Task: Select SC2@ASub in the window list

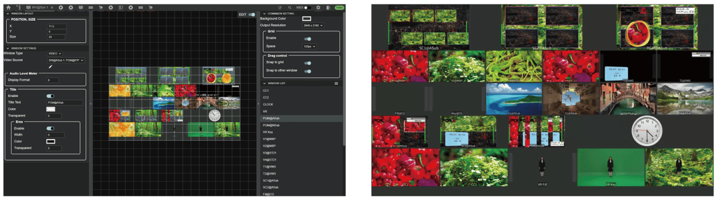Action: click(x=301, y=187)
